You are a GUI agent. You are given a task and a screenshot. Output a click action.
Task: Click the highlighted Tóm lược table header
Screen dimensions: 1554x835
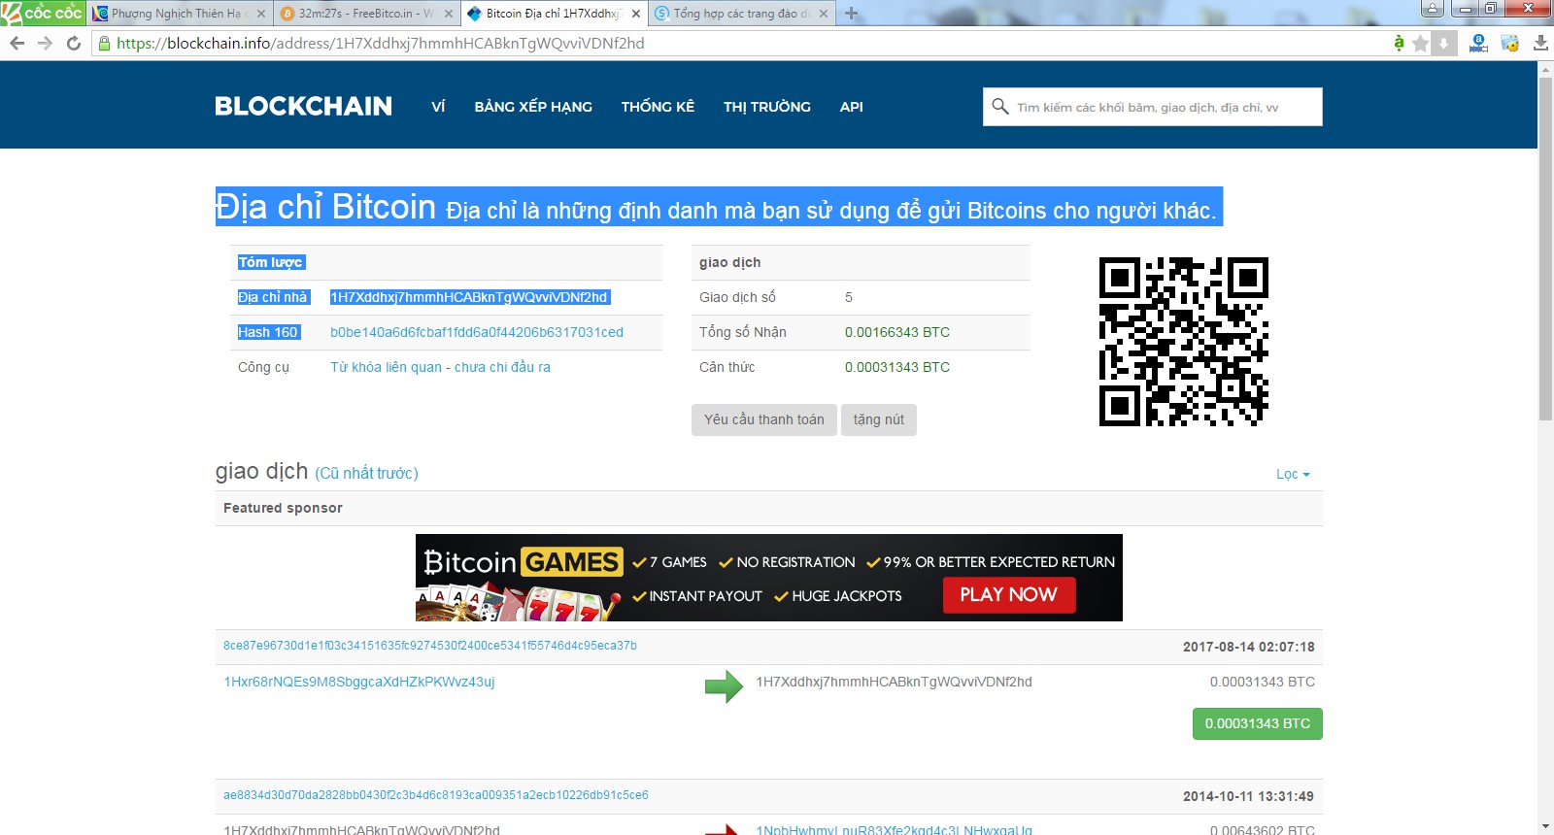(271, 262)
